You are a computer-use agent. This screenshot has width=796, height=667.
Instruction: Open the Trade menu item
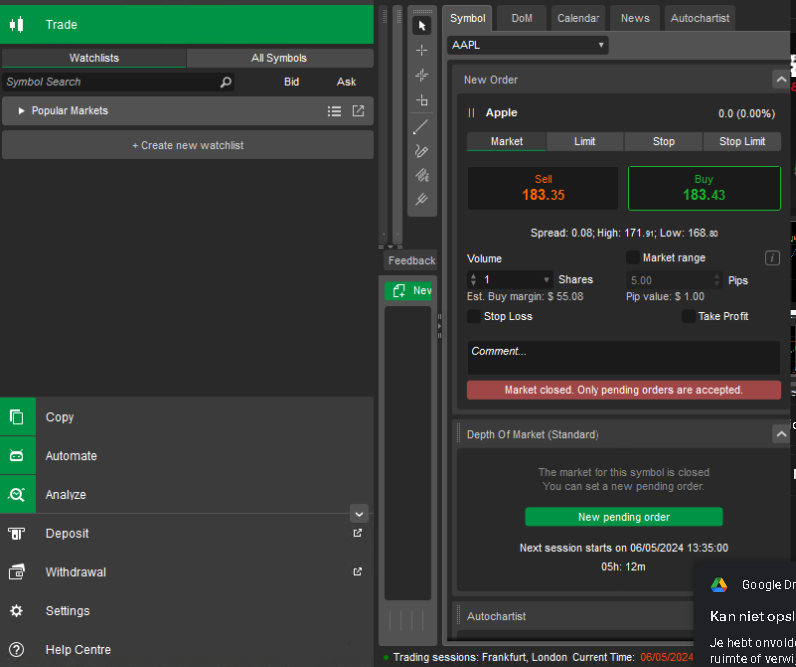tap(187, 24)
